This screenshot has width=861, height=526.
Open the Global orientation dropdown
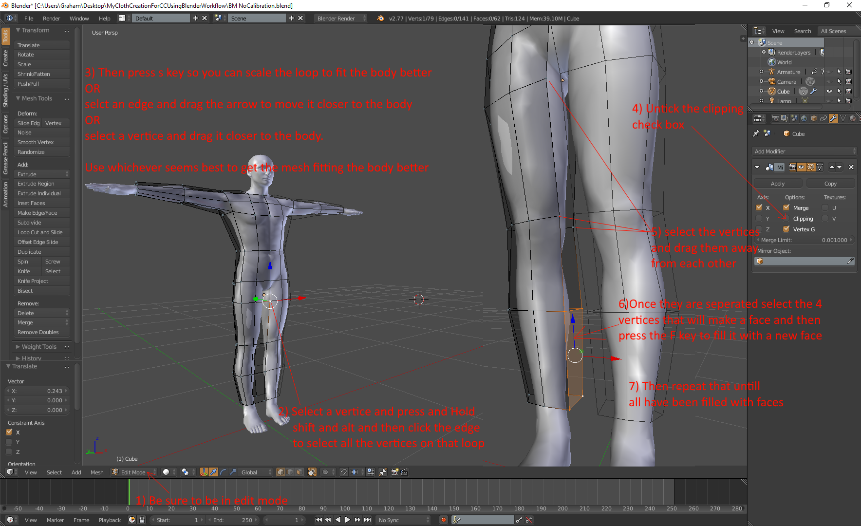[x=255, y=472]
